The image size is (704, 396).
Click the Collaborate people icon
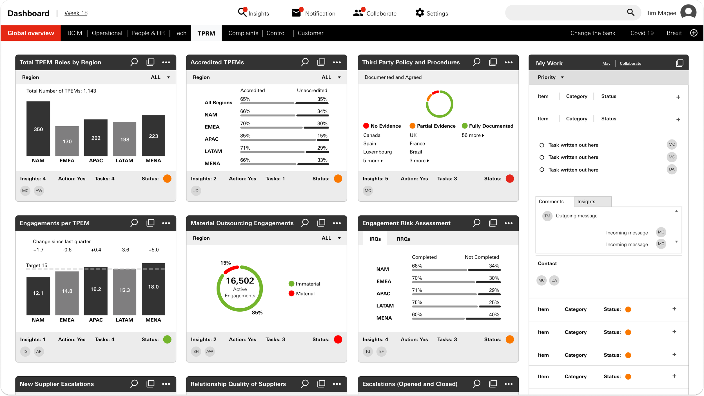coord(358,13)
